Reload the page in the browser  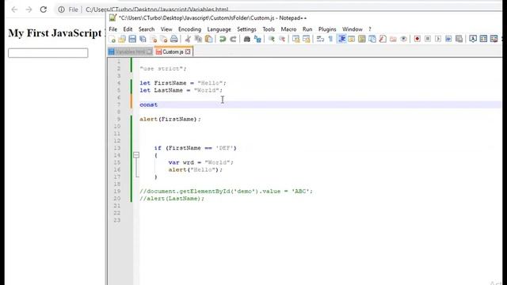tap(44, 9)
